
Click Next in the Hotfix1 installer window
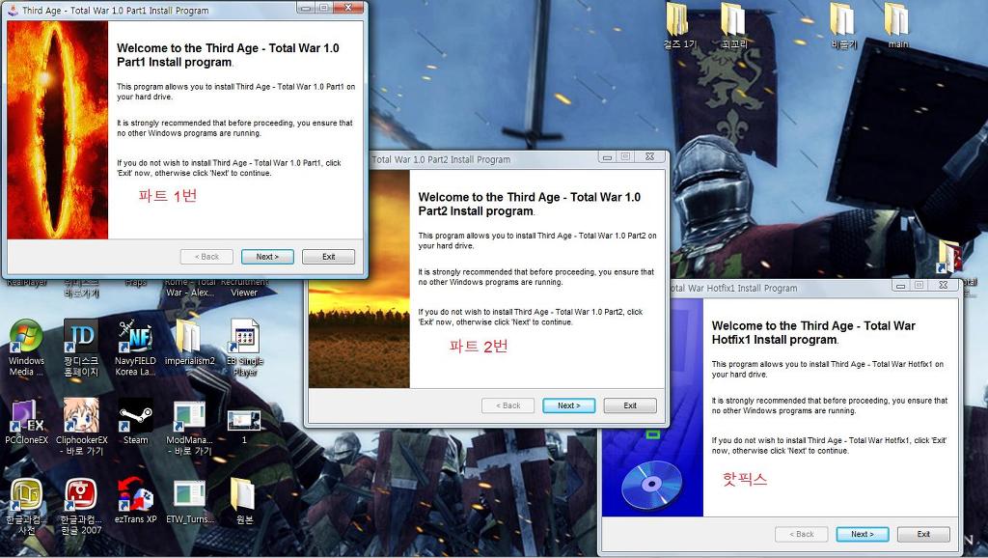coord(862,534)
